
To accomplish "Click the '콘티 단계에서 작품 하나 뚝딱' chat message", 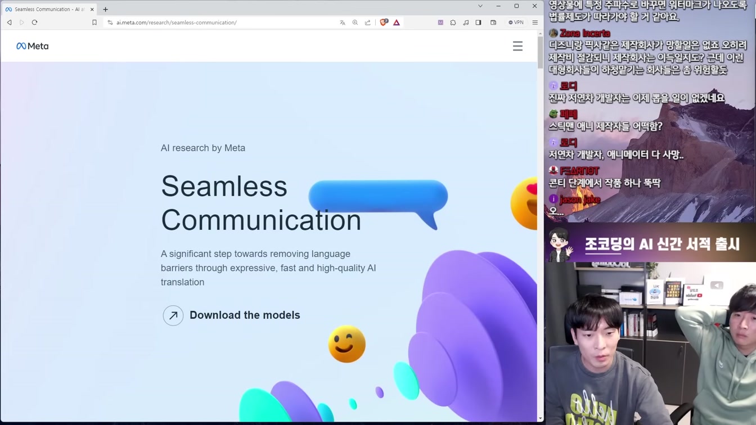I will tap(605, 183).
